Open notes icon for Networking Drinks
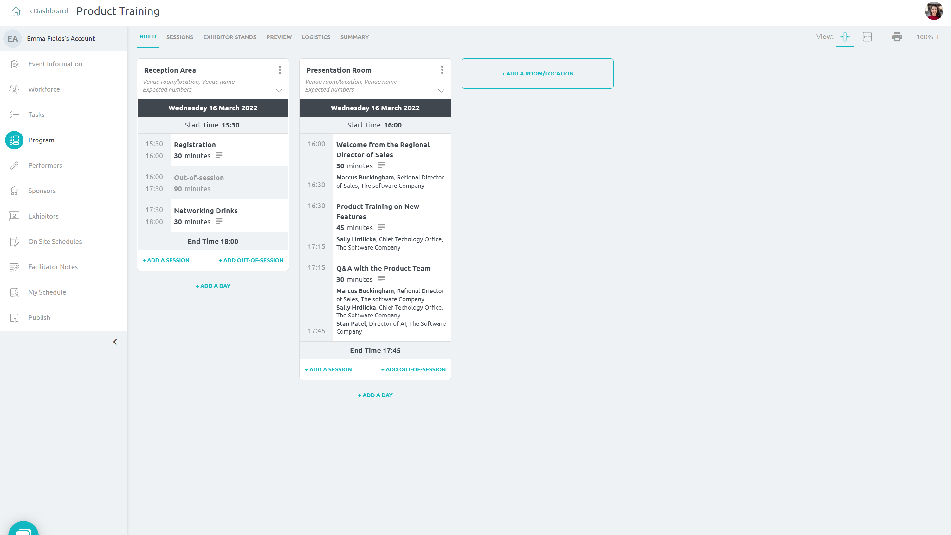Viewport: 951px width, 535px height. click(x=219, y=221)
